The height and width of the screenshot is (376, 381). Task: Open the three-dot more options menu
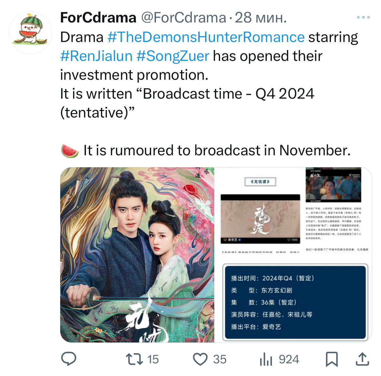(363, 17)
